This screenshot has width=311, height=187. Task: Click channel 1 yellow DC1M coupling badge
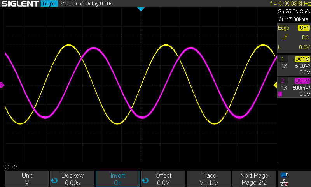pos(302,59)
